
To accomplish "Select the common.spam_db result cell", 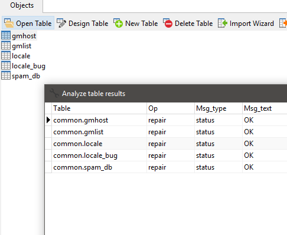I will pos(99,167).
